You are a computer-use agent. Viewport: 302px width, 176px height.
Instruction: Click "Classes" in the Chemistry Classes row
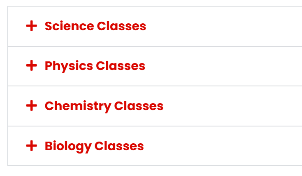139,106
